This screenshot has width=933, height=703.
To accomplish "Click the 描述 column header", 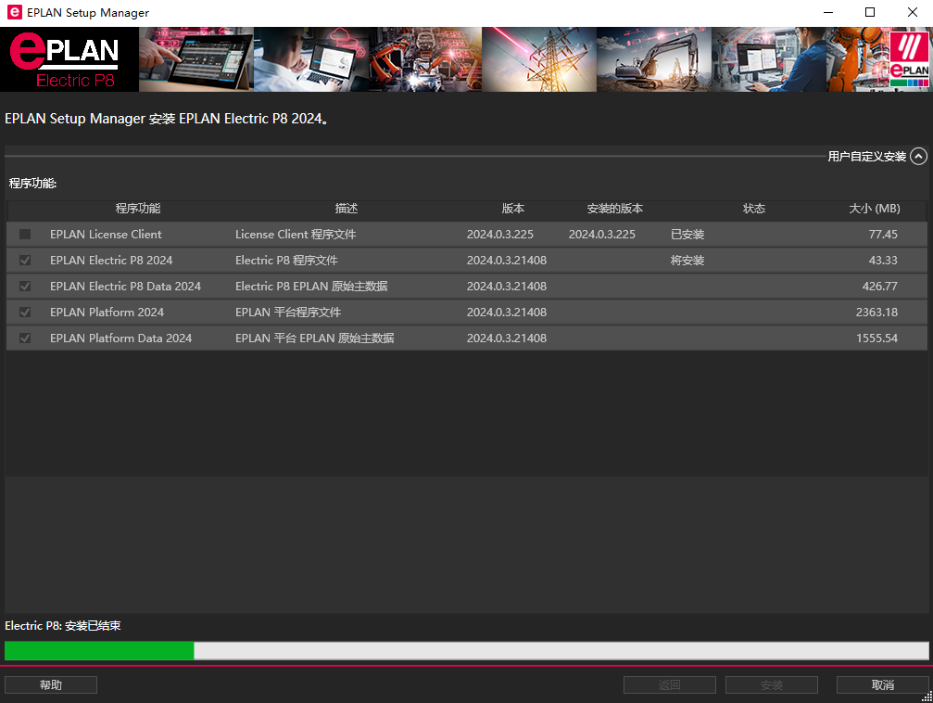I will [346, 209].
